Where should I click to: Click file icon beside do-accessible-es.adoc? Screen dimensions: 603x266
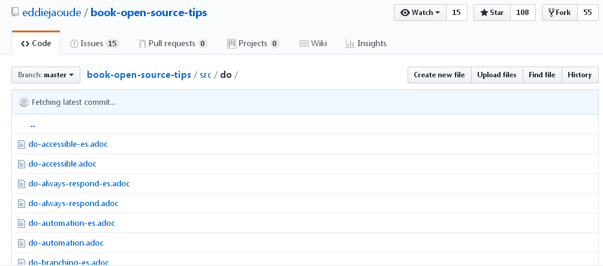pos(22,144)
